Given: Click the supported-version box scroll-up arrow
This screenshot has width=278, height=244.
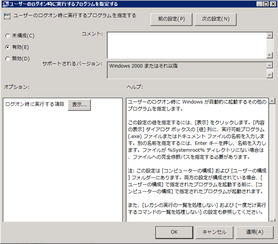Looking at the screenshot, I should pos(270,65).
